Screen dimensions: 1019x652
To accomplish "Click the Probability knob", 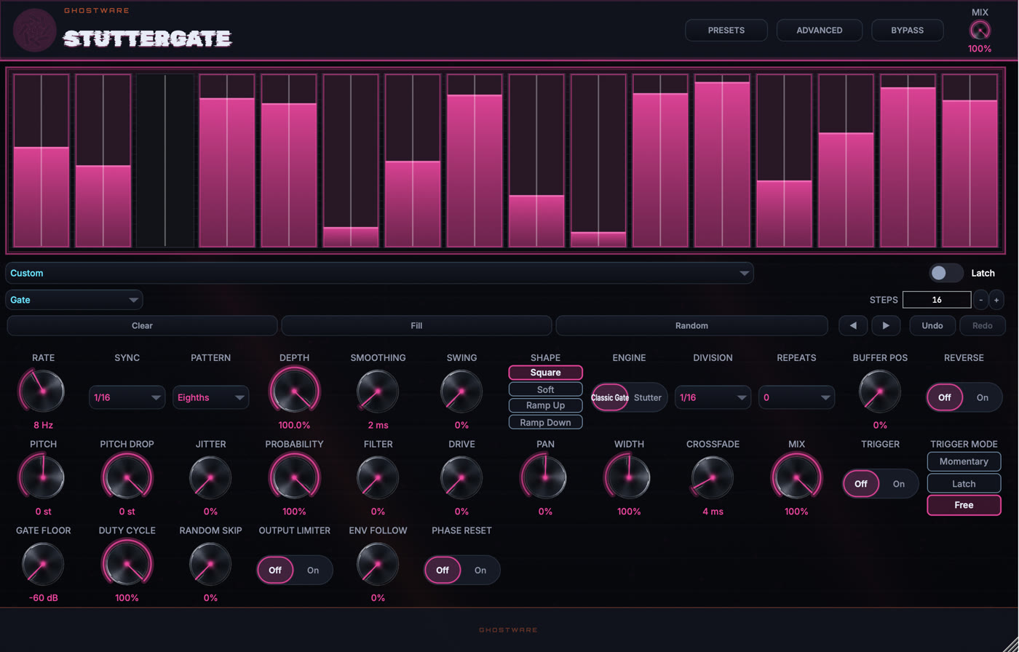I will (294, 477).
